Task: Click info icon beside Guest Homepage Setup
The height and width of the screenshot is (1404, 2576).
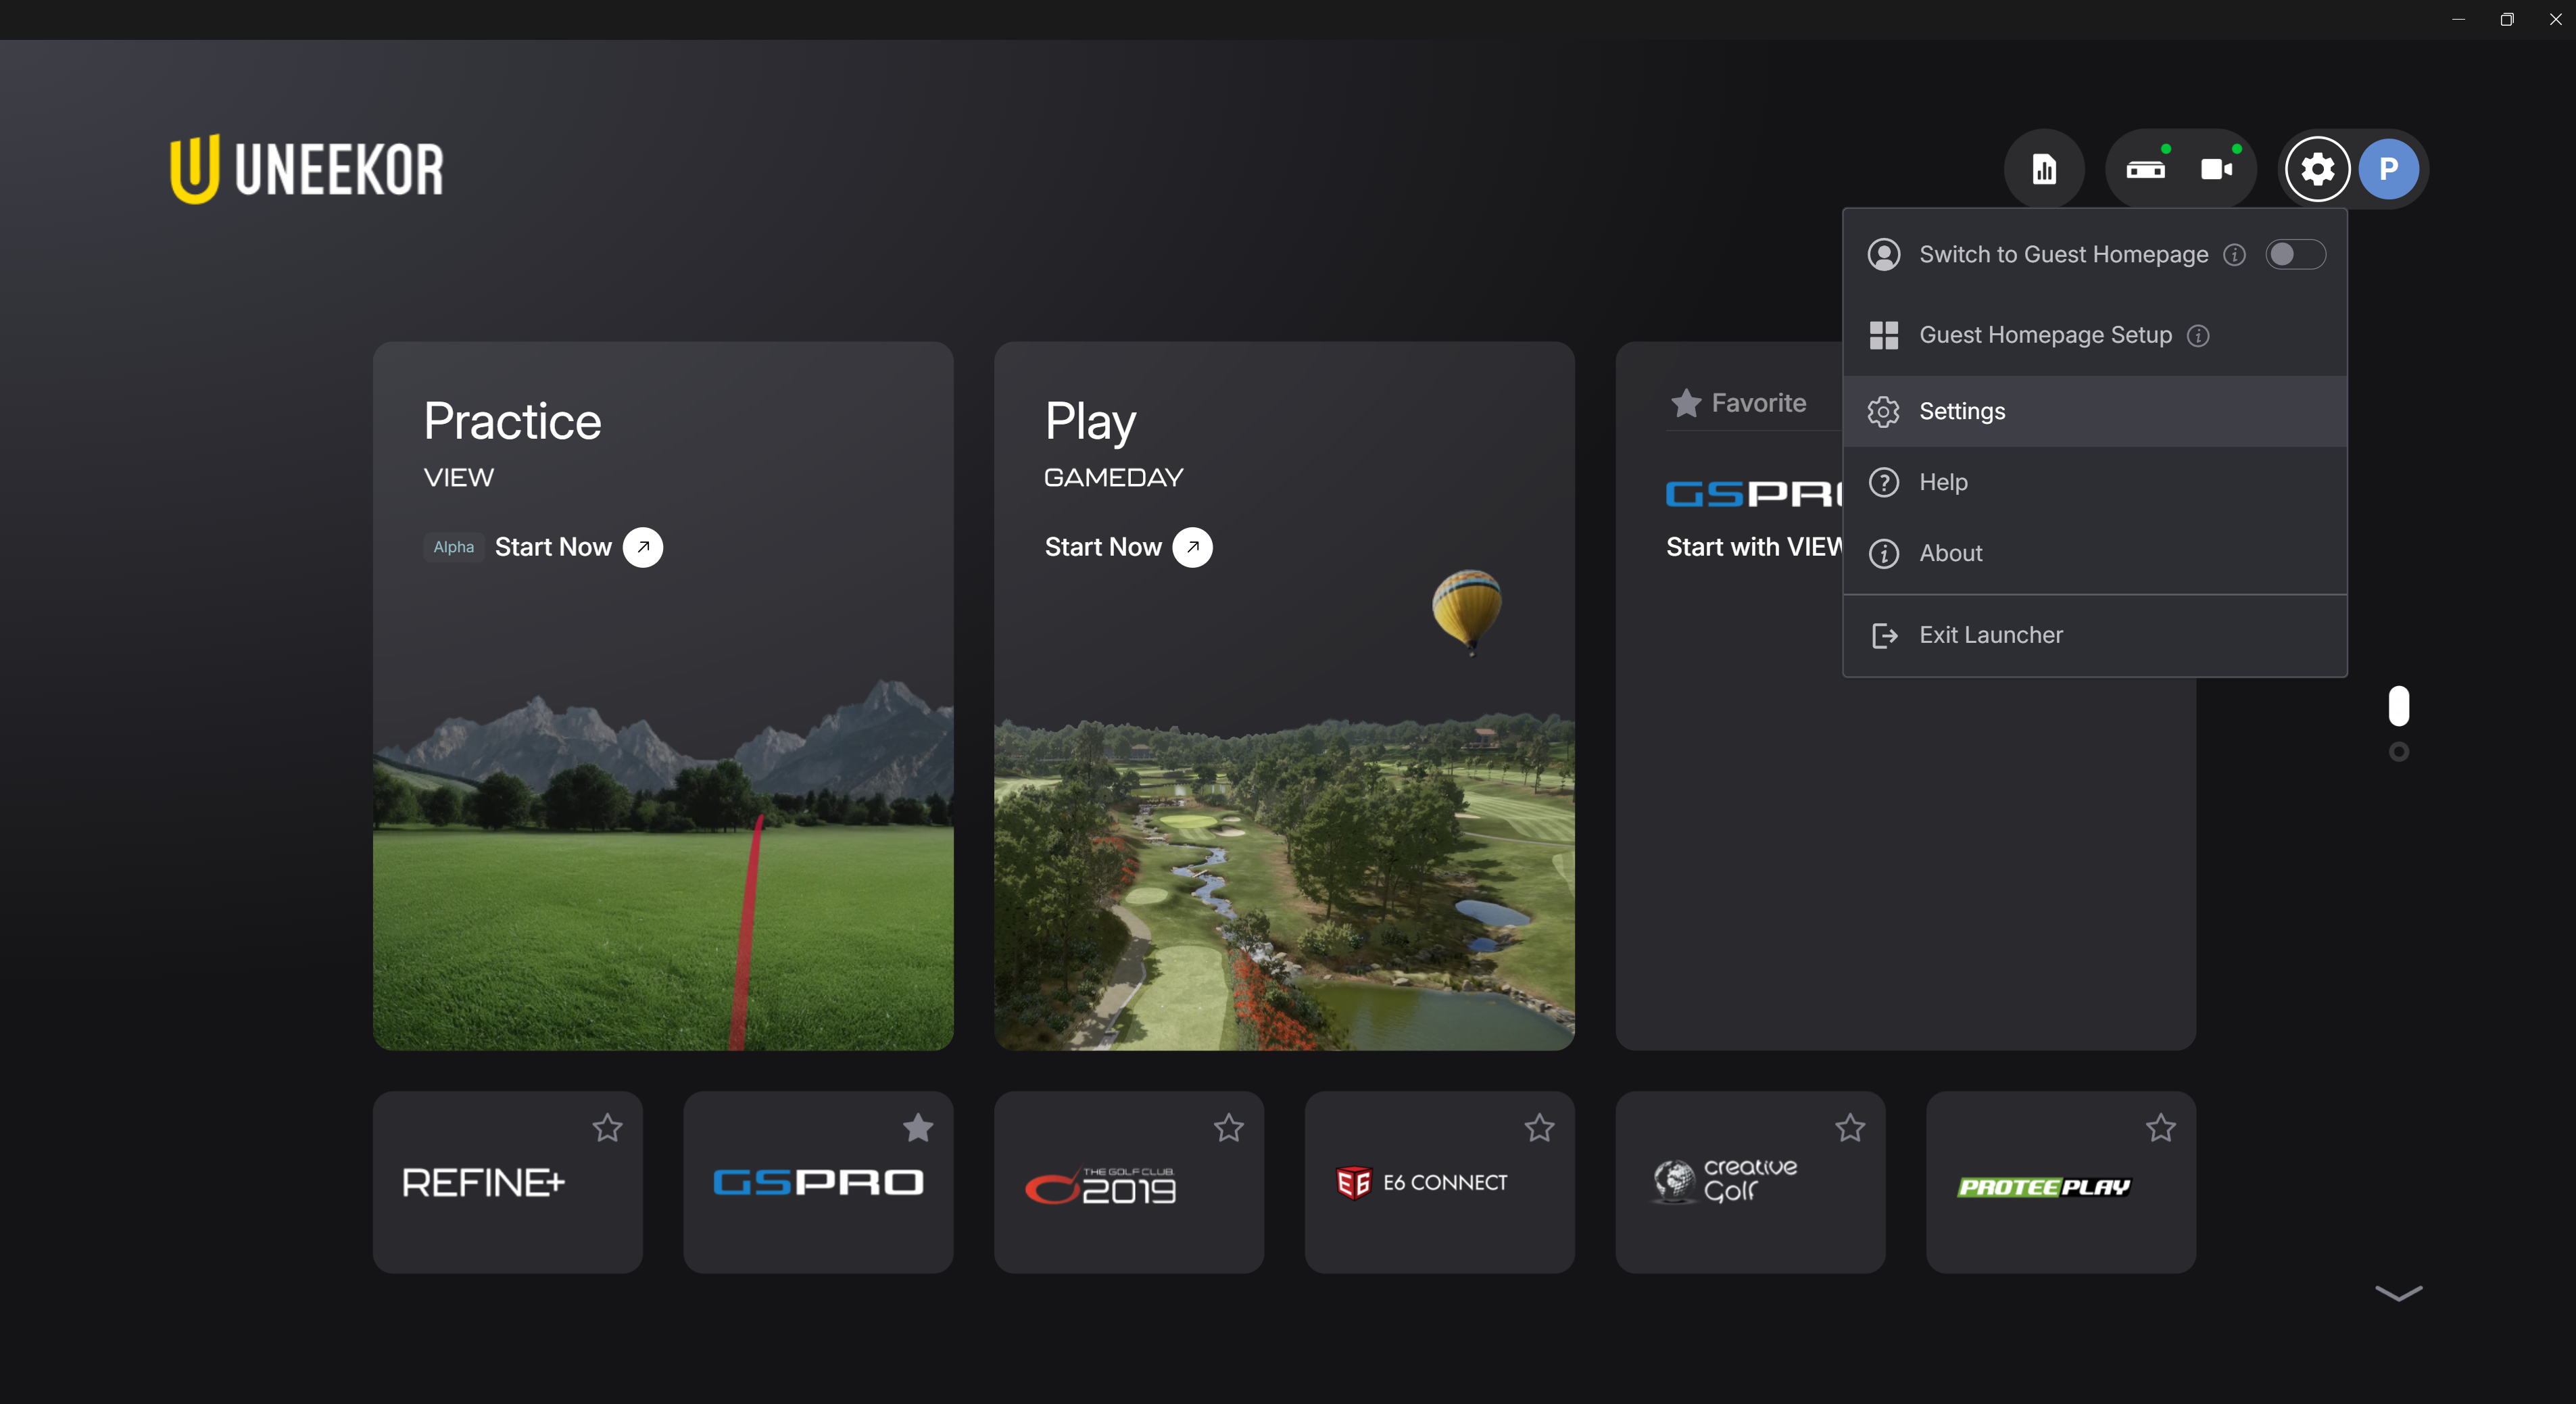Action: pyautogui.click(x=2198, y=335)
